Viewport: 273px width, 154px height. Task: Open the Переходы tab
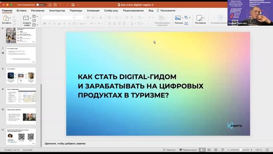tap(76, 10)
